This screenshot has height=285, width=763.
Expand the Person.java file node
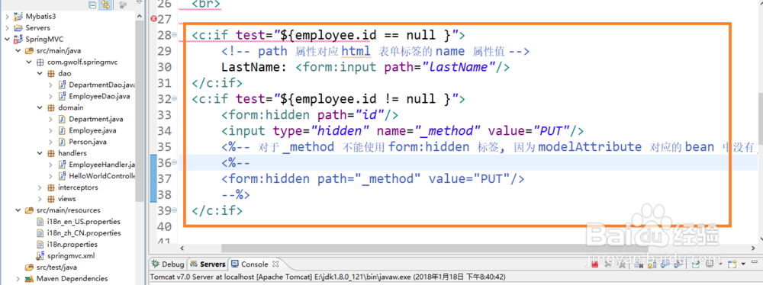[51, 142]
